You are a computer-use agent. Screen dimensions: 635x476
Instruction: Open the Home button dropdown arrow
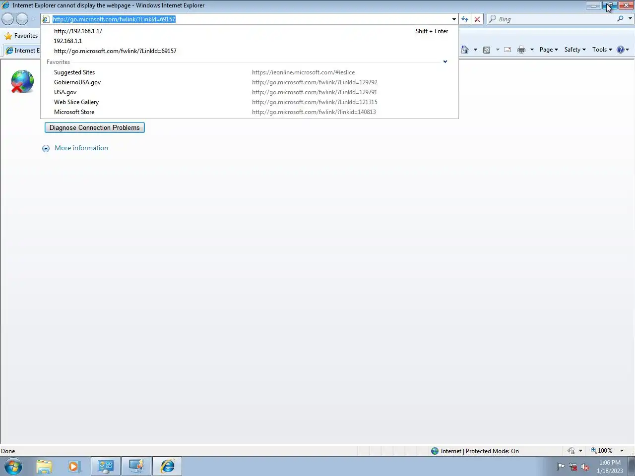(x=475, y=50)
